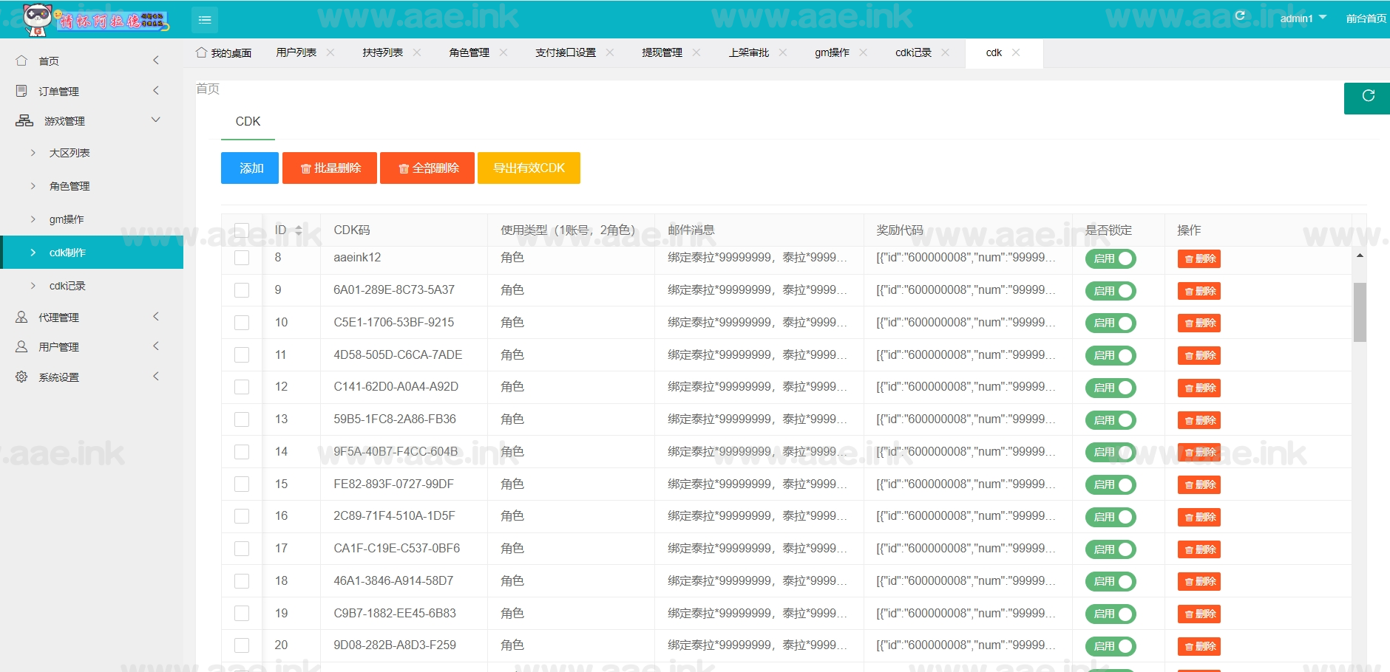1390x672 pixels.
Task: Click the table vertical scrollbar thumb
Action: pos(1360,312)
